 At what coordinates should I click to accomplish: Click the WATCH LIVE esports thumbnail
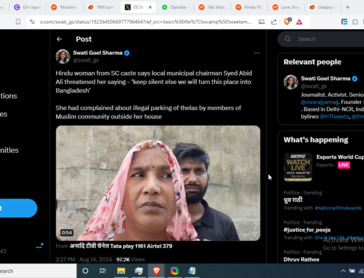click(298, 167)
